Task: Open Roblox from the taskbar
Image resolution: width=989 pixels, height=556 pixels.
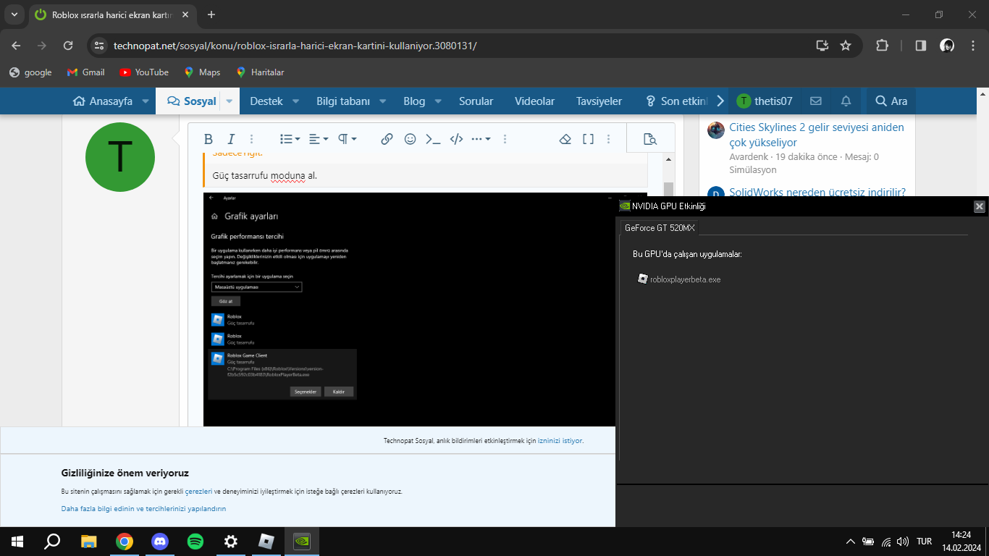Action: tap(266, 542)
